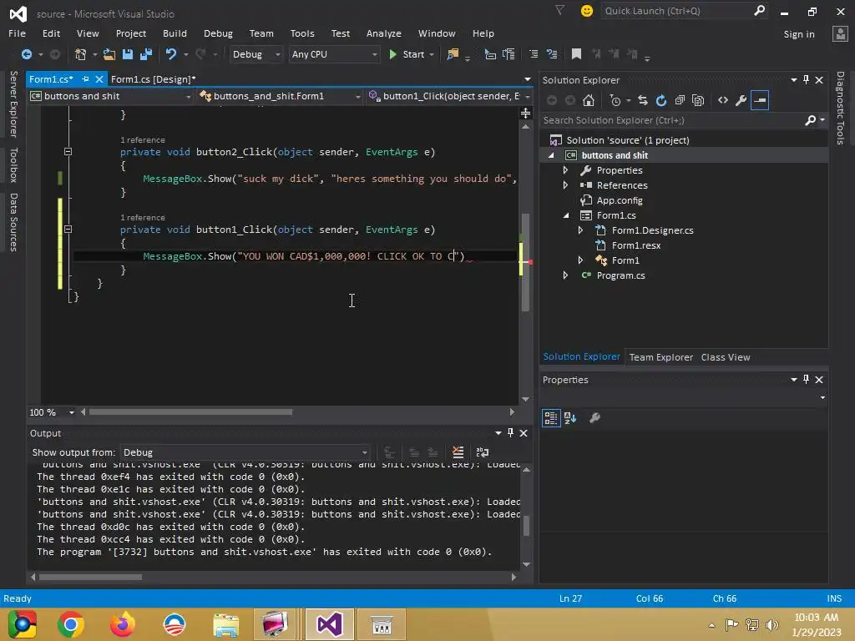
Task: Click the Navigate Backward arrow icon
Action: pos(26,54)
